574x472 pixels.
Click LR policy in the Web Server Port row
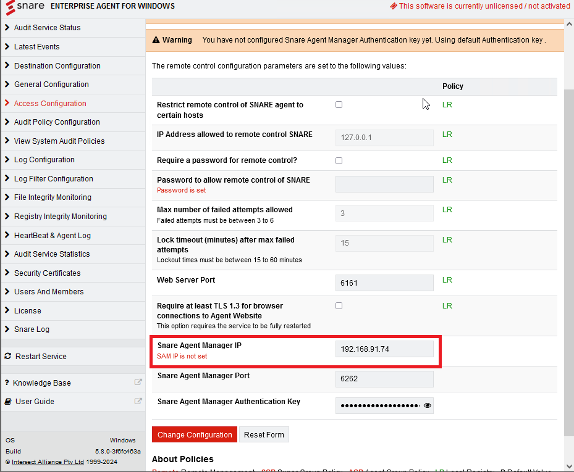tap(447, 280)
